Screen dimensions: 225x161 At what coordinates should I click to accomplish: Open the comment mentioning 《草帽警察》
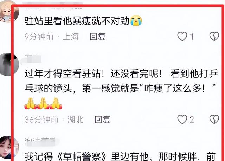pyautogui.click(x=120, y=156)
